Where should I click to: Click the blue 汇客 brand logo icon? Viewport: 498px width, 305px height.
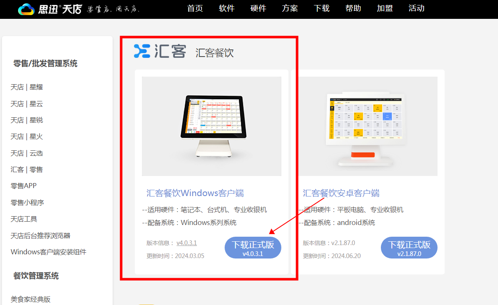click(142, 51)
